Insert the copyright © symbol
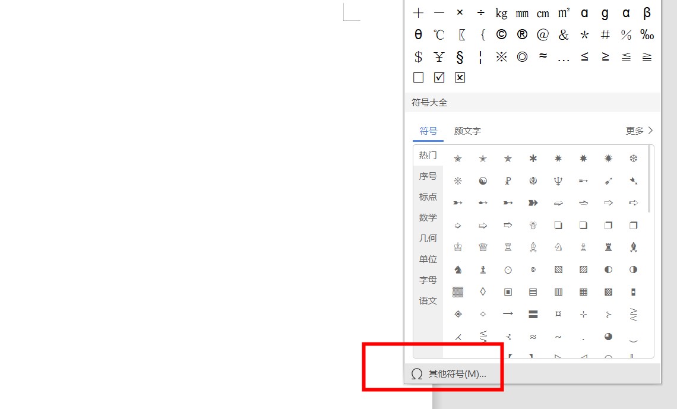677x409 pixels. pos(501,35)
